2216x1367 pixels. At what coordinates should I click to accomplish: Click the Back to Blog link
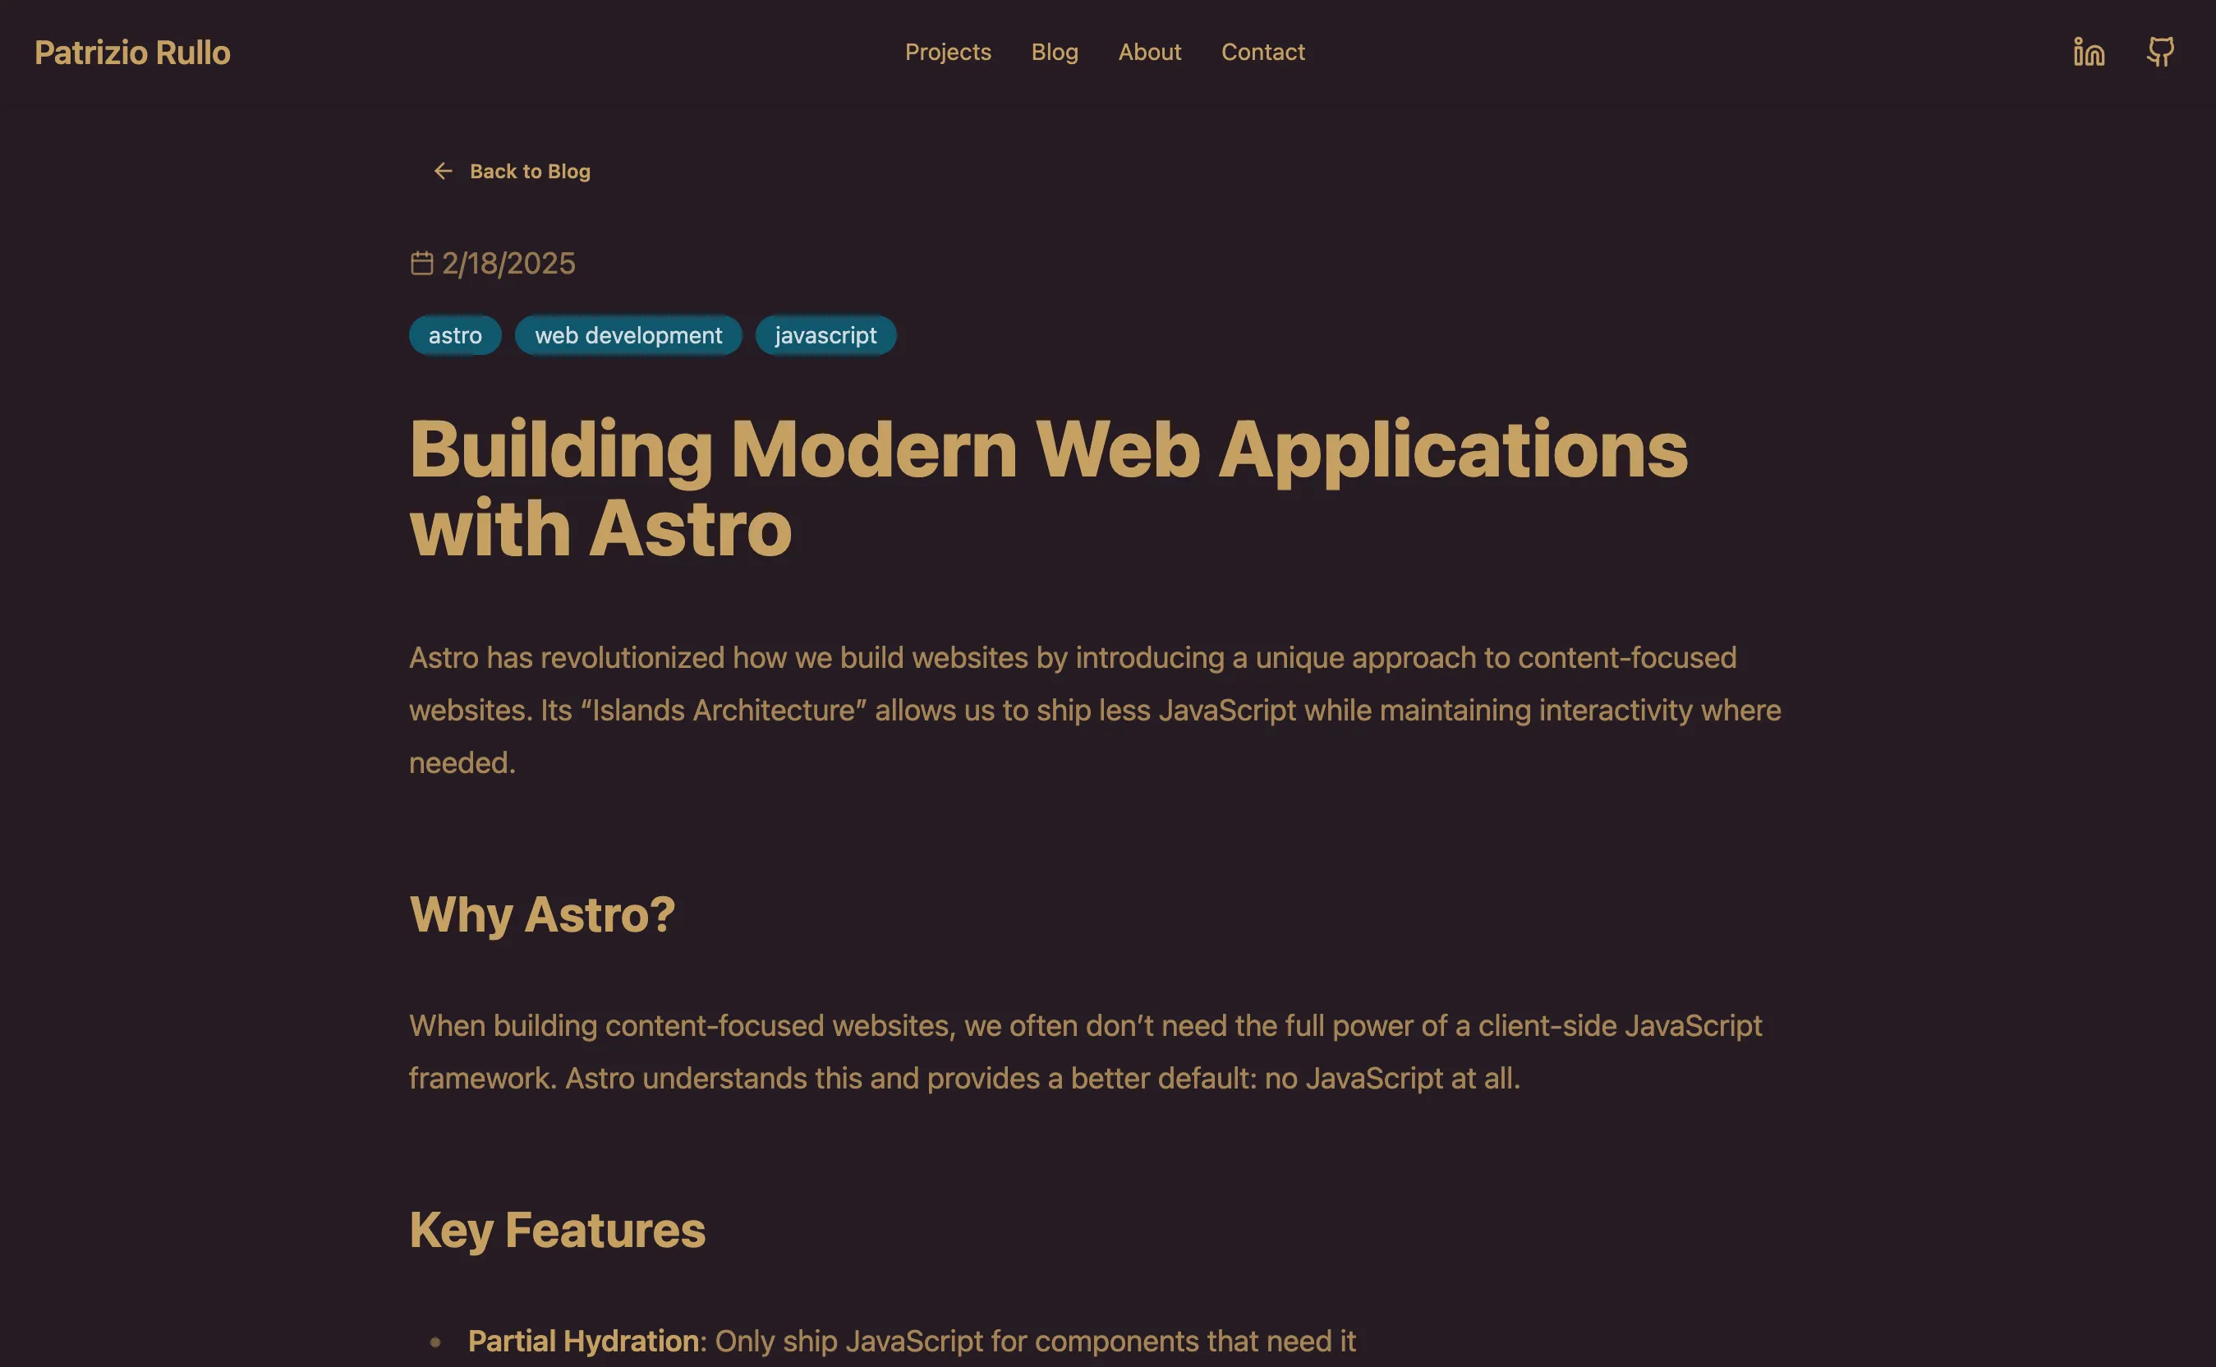coord(510,169)
